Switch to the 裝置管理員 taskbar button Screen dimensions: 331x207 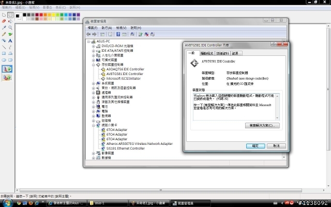coord(190,203)
